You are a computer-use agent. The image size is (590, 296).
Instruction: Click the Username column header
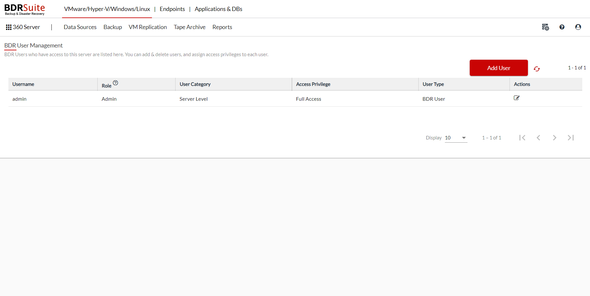[23, 84]
